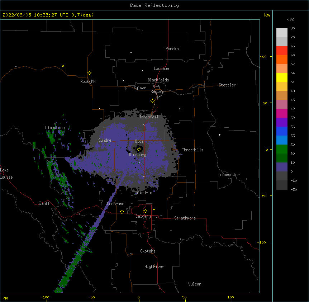
Task: Click the yellow V marker east of Calgary
Action: click(x=154, y=209)
